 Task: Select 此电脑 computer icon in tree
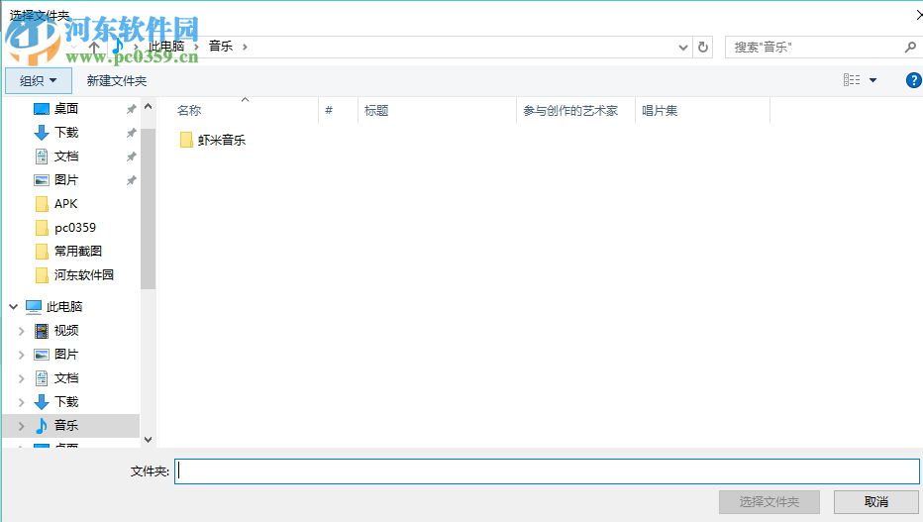click(x=34, y=307)
